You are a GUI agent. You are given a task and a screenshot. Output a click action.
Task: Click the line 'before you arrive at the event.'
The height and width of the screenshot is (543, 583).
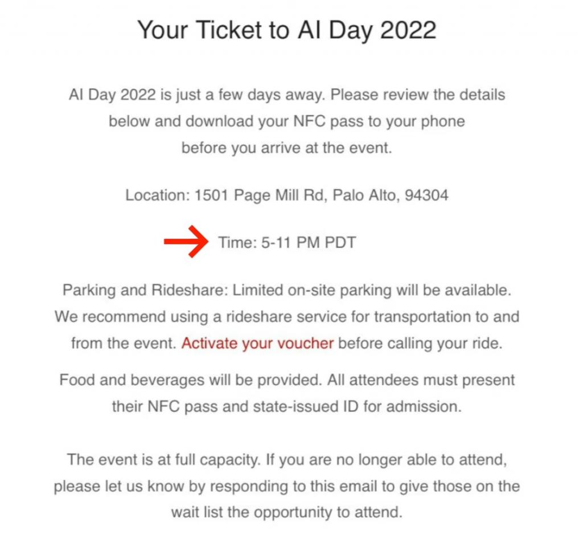coord(287,148)
